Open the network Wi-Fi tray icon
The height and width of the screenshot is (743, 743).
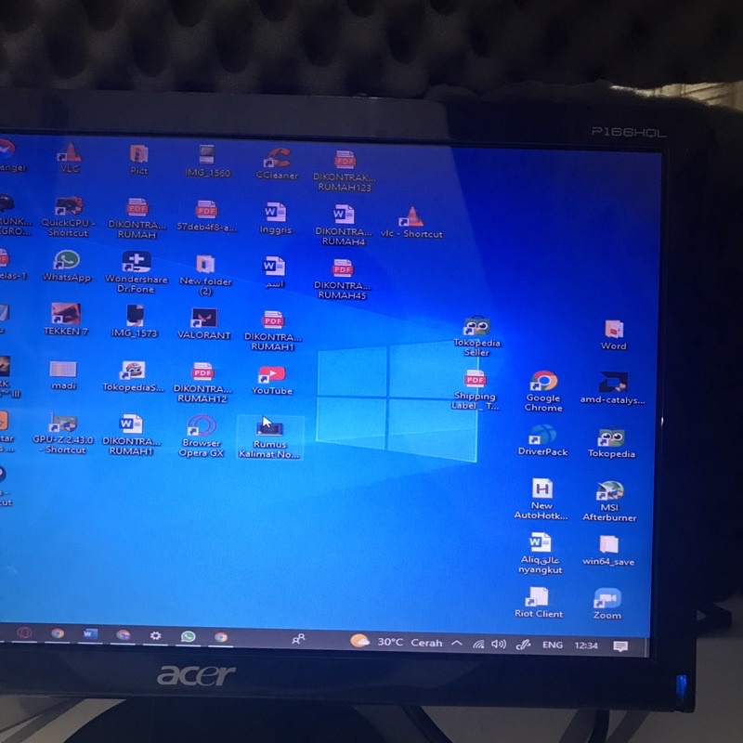pos(478,644)
